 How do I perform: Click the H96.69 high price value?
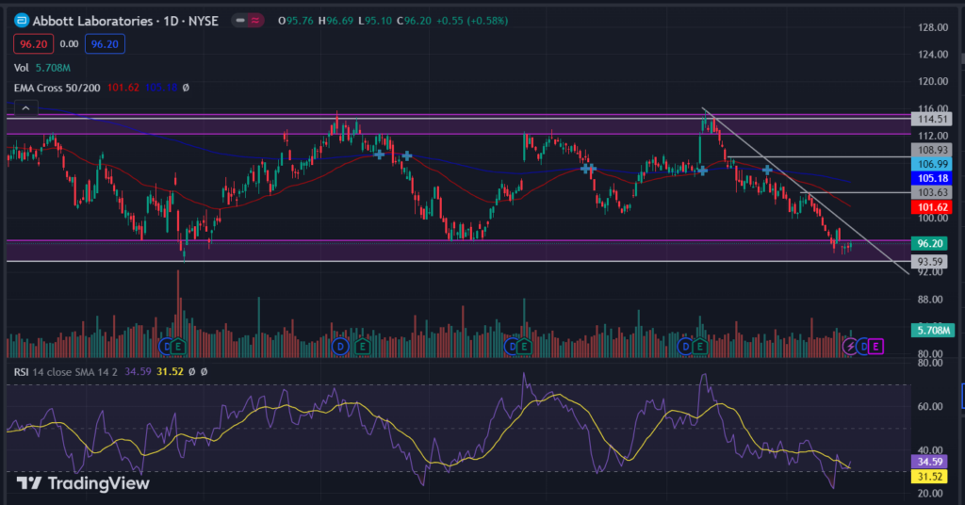pyautogui.click(x=335, y=21)
